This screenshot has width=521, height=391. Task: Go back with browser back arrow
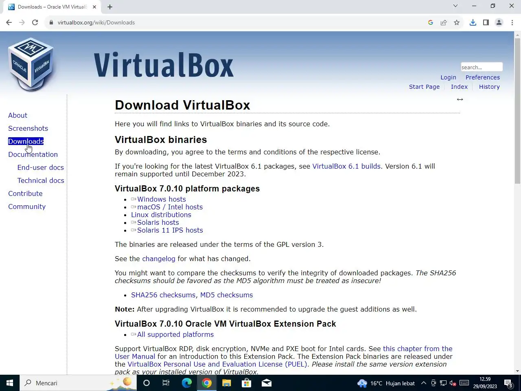click(x=9, y=22)
